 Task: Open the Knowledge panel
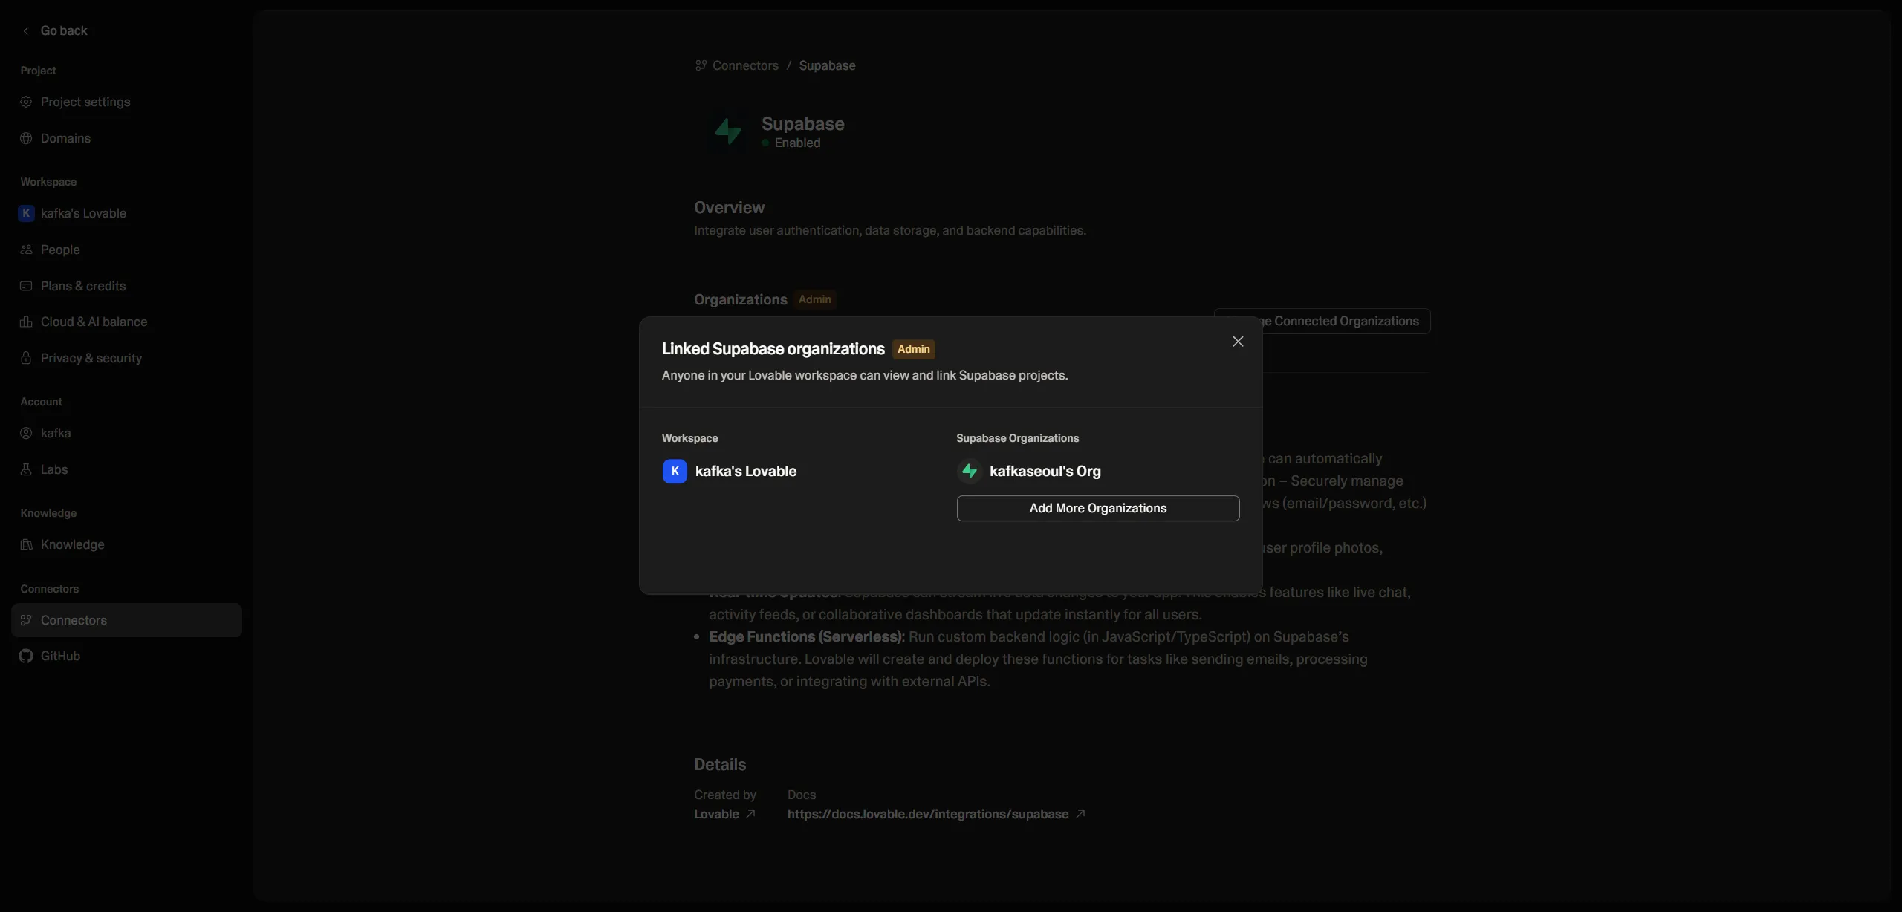tap(72, 544)
